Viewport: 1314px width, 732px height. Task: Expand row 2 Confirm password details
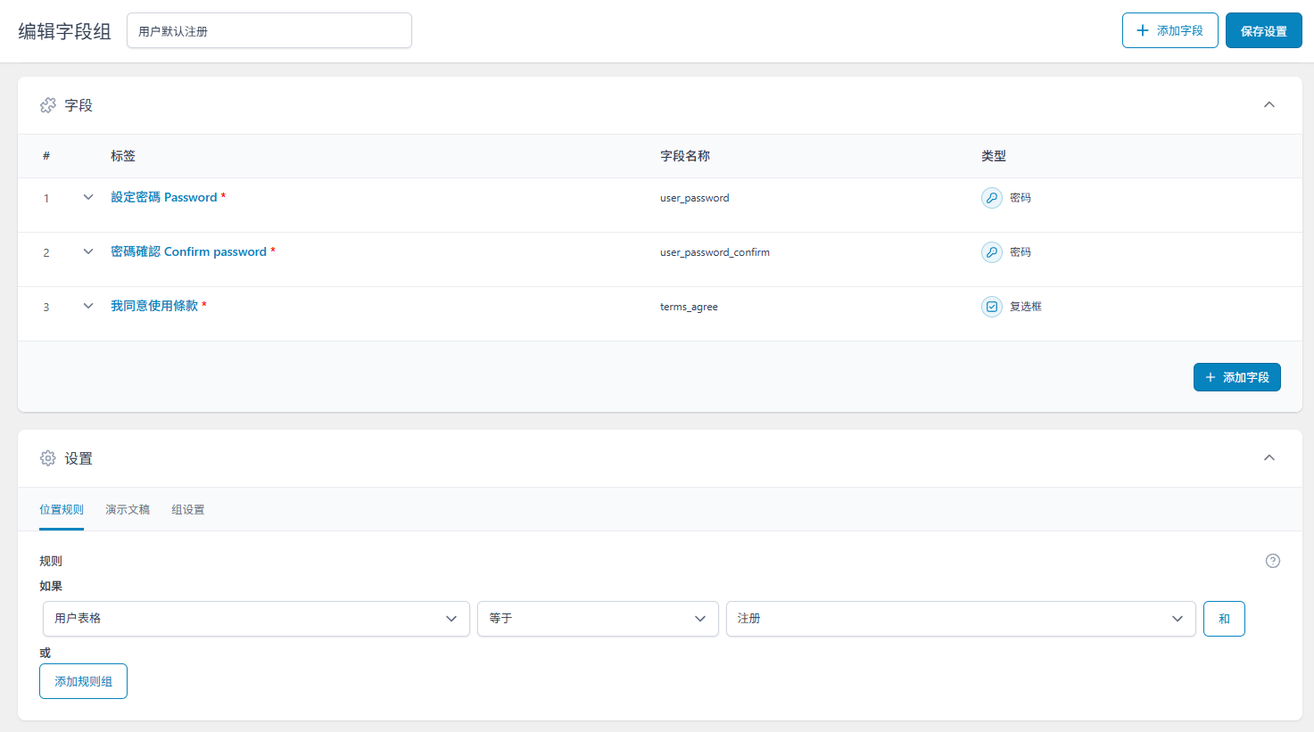(88, 251)
